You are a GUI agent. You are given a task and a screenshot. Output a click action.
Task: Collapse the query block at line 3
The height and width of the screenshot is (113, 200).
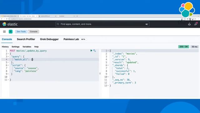pyautogui.click(x=8, y=56)
